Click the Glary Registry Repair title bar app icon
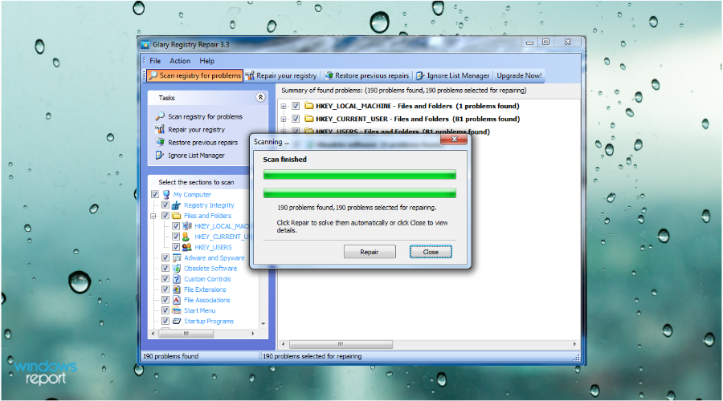 tap(145, 45)
